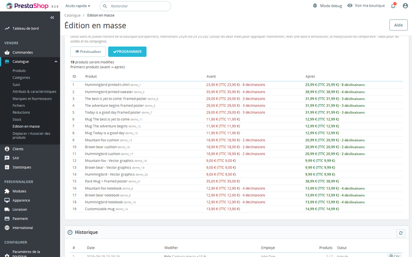Click the Mode debug bug icon

[x=315, y=6]
